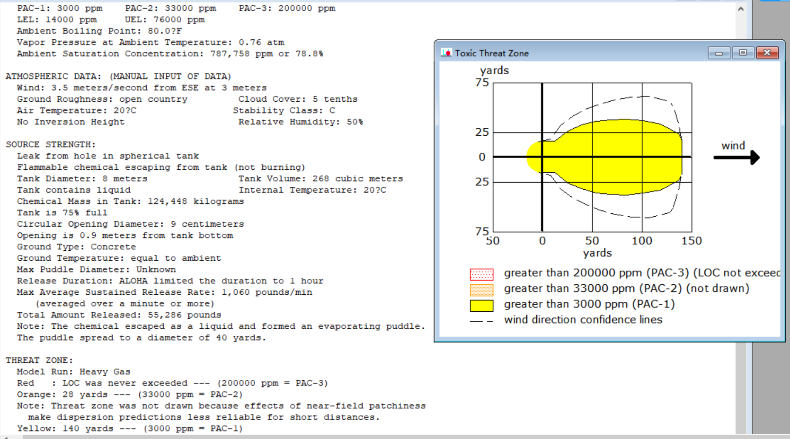
Task: Click the yellow PAC-1 legend swatch
Action: [x=481, y=306]
